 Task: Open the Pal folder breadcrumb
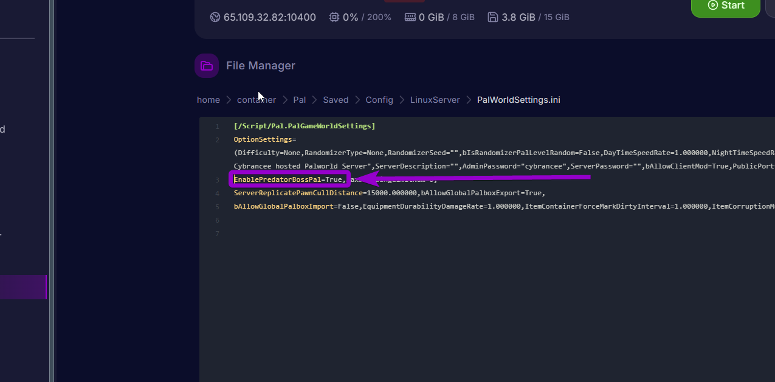click(299, 100)
